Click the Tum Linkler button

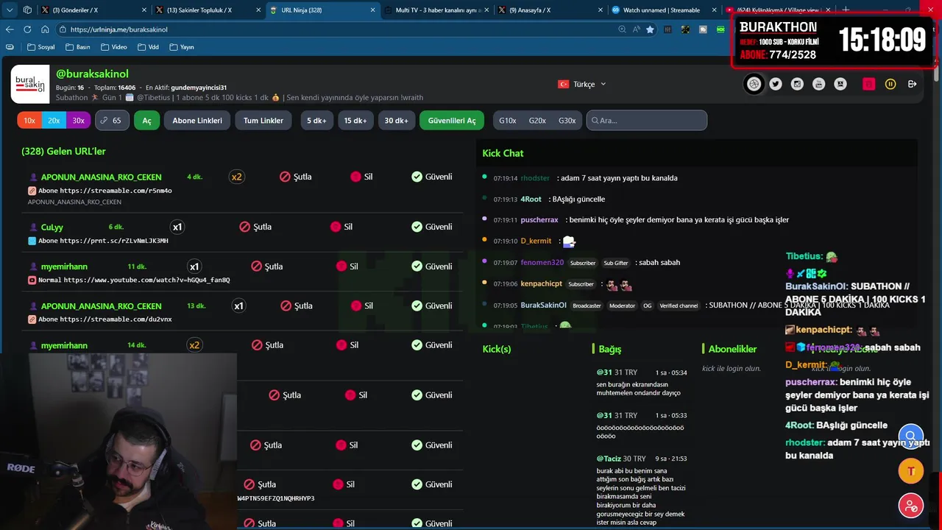(x=263, y=120)
